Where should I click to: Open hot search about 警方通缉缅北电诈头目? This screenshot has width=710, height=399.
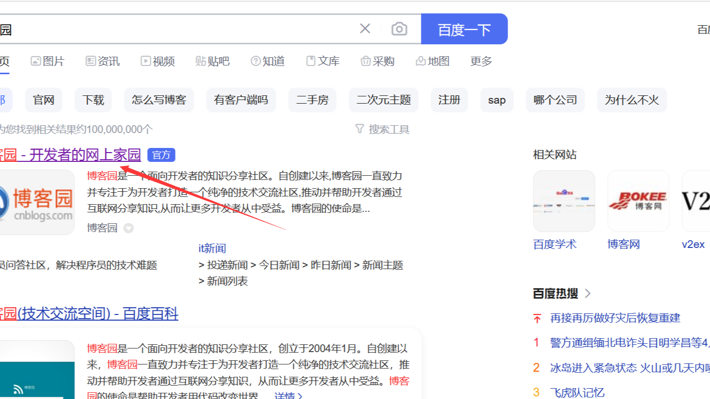click(x=630, y=342)
